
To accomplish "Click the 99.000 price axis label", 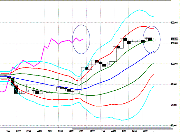I will (x=174, y=84).
